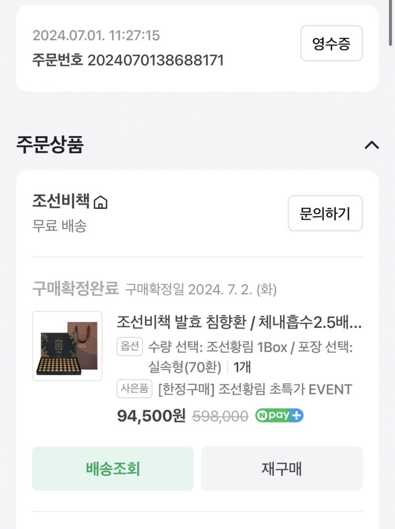Reorder the item with 재구매
Screen dimensions: 395x529
[x=281, y=468]
